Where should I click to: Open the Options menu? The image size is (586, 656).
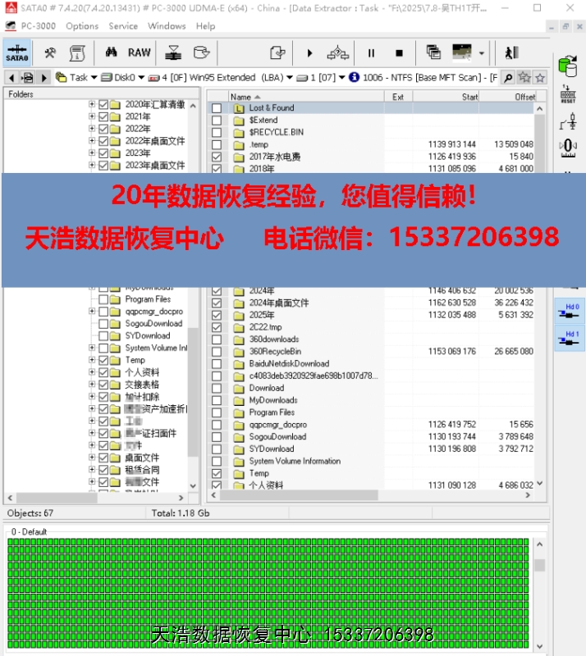pos(82,25)
